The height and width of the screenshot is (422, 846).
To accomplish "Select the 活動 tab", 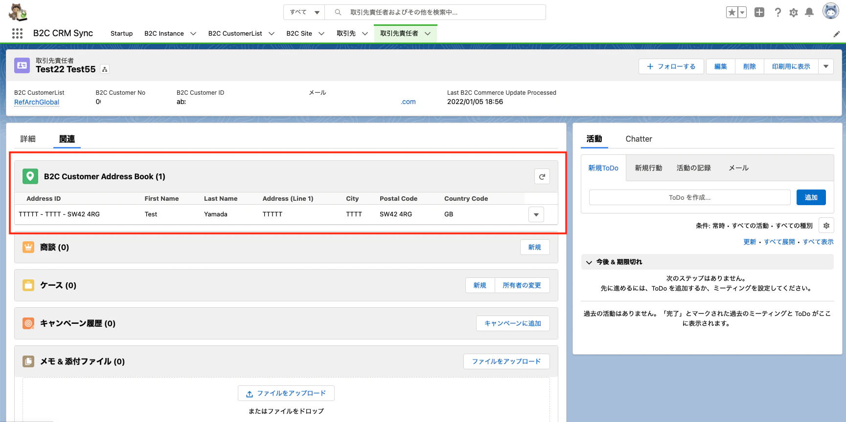I will (594, 139).
